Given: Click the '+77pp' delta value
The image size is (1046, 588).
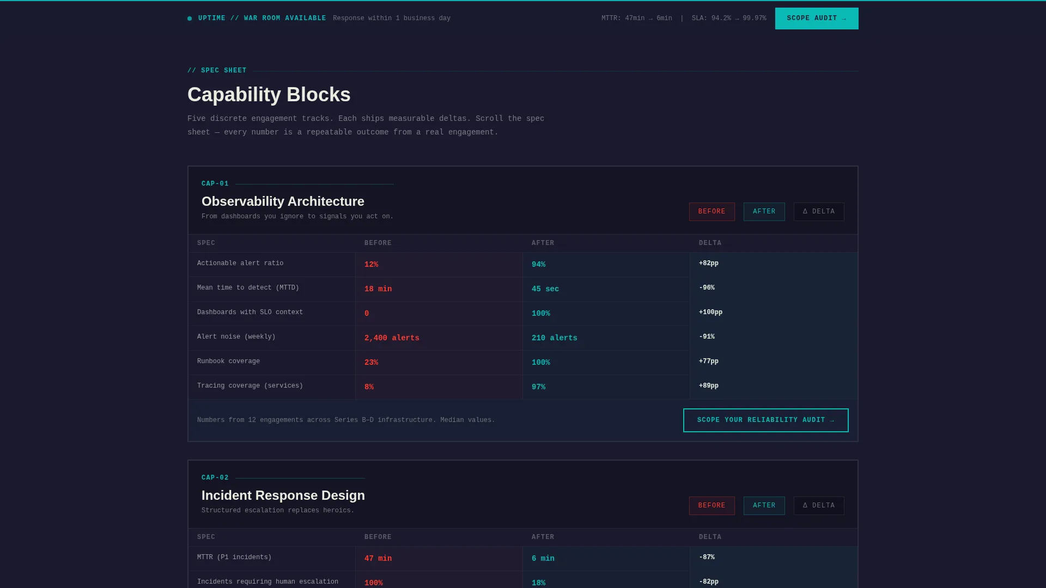Looking at the screenshot, I should [709, 362].
